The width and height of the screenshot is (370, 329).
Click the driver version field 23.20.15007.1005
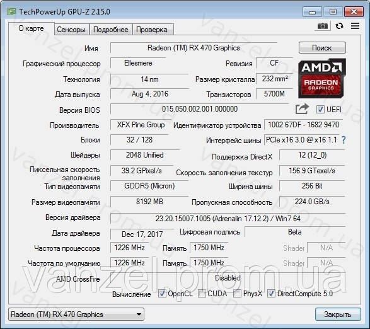tap(228, 219)
